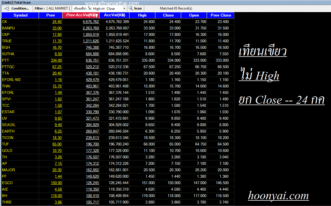331x206 pixels.
Task: Click BH PrevAccVal 108,410 value
Action: pyautogui.click(x=92, y=196)
